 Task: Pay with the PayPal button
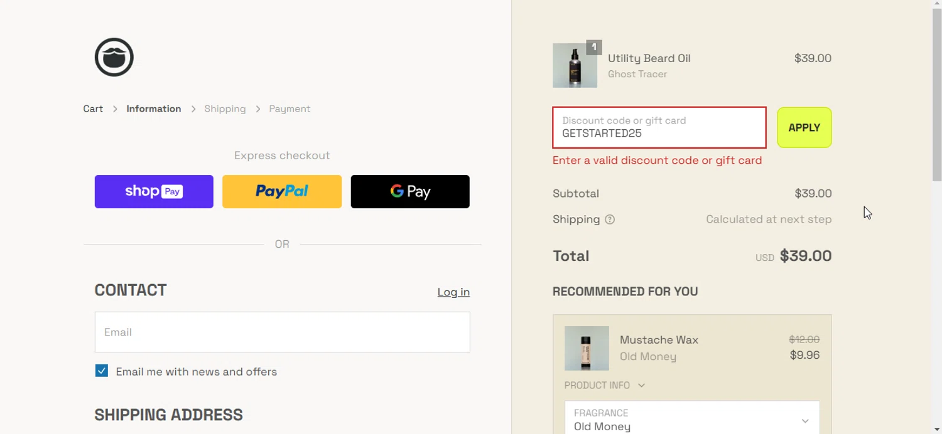coord(282,191)
